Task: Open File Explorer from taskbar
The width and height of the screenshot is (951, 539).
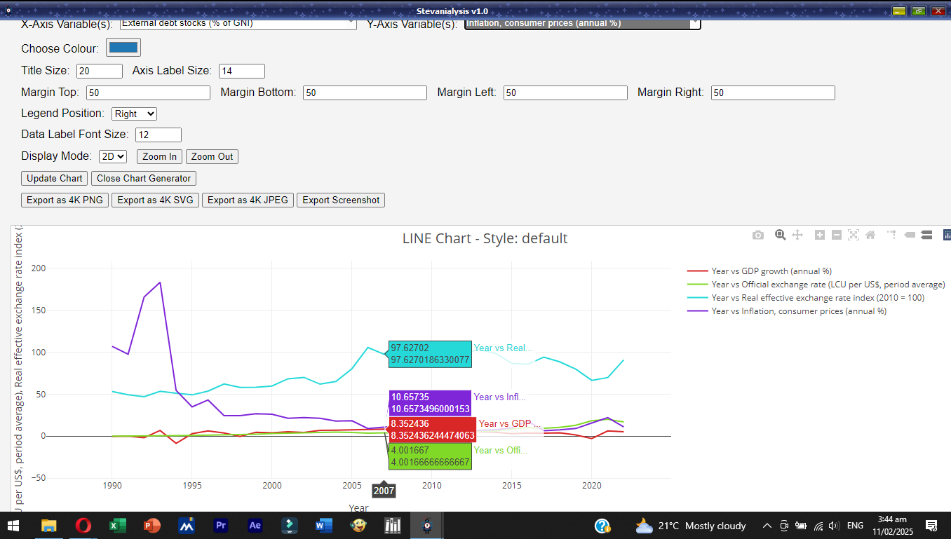Action: click(48, 525)
